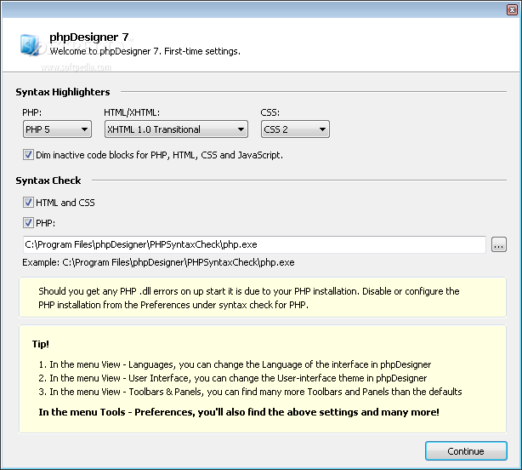Click the Welcome to phpDesigner 7 subtitle

145,51
